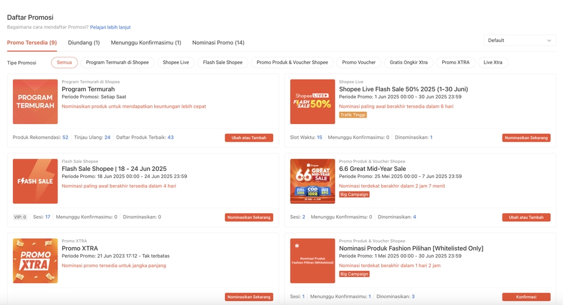Open Dinominasikan count 1 for Shopee Live
The width and height of the screenshot is (563, 305).
(431, 137)
